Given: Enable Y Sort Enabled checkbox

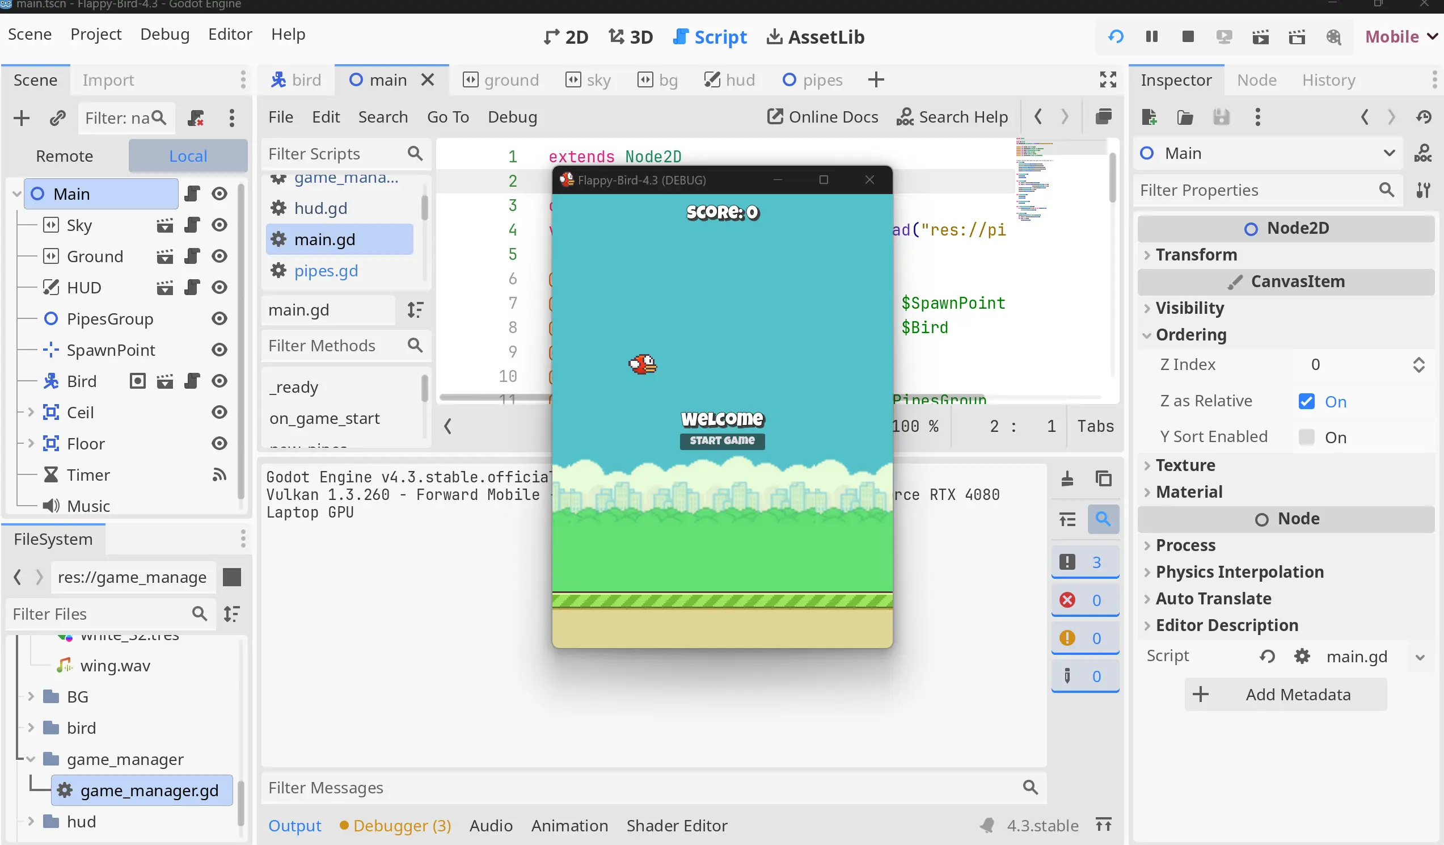Looking at the screenshot, I should pos(1307,438).
